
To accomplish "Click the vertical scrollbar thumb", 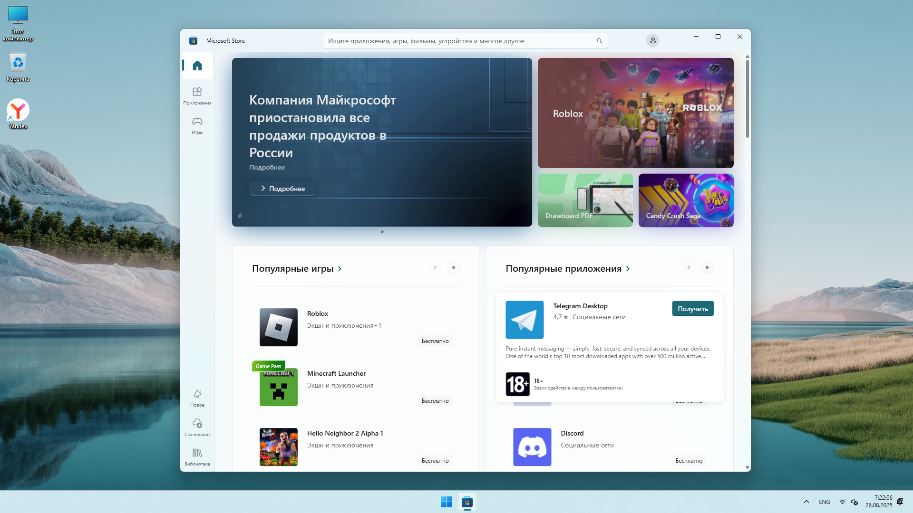I will (x=748, y=99).
